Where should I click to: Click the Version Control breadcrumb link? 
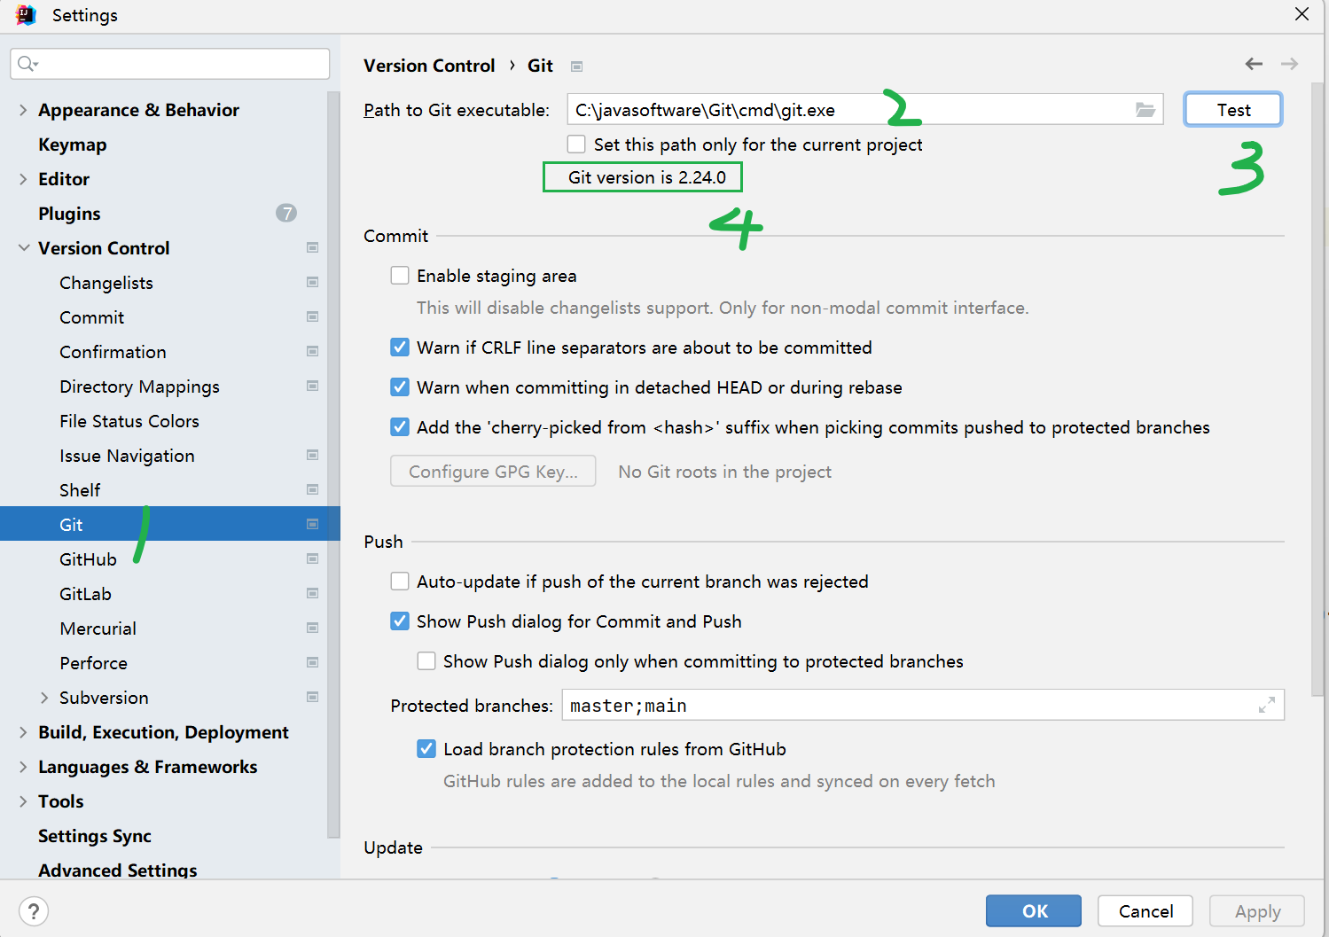click(x=429, y=66)
